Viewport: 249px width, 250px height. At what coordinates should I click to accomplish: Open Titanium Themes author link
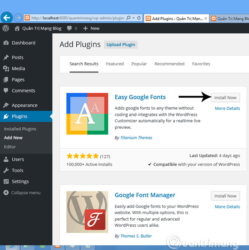coord(136,138)
